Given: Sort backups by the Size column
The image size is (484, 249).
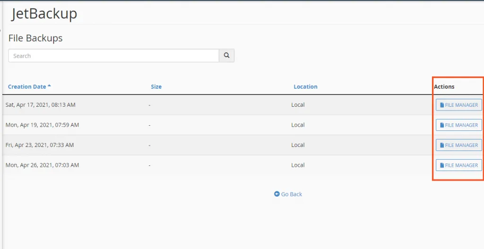Looking at the screenshot, I should pyautogui.click(x=156, y=86).
